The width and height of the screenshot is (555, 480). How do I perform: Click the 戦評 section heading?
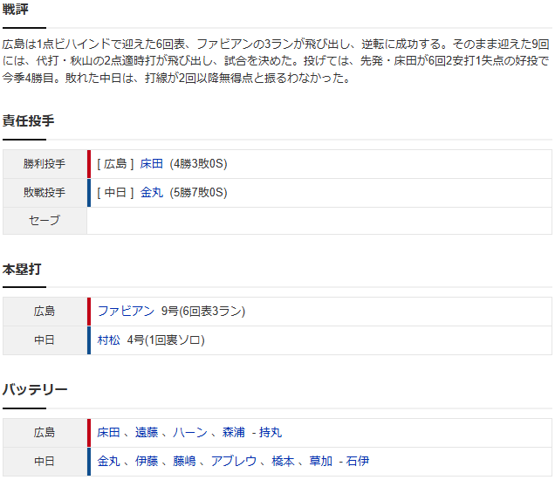pos(15,10)
